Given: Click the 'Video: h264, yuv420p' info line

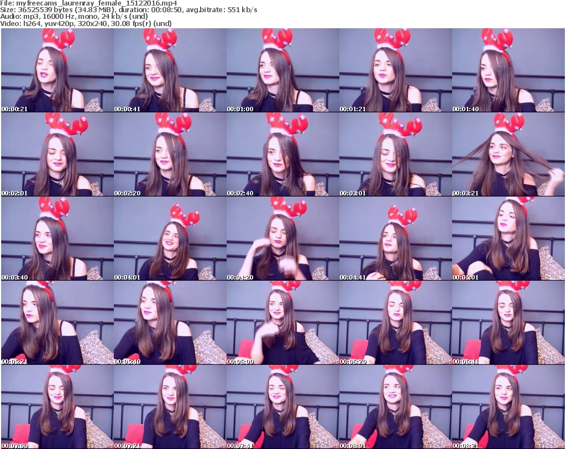Looking at the screenshot, I should coord(86,24).
